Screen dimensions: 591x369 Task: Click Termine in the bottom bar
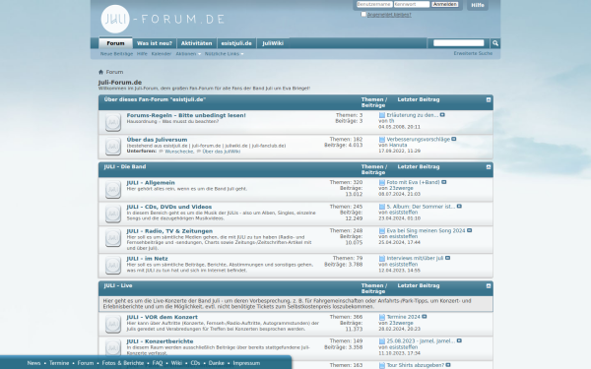coord(59,363)
